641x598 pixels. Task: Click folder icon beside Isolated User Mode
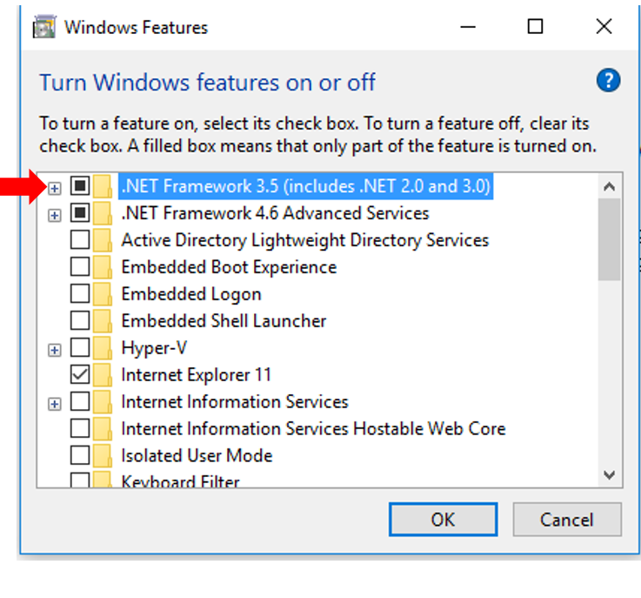tap(103, 456)
